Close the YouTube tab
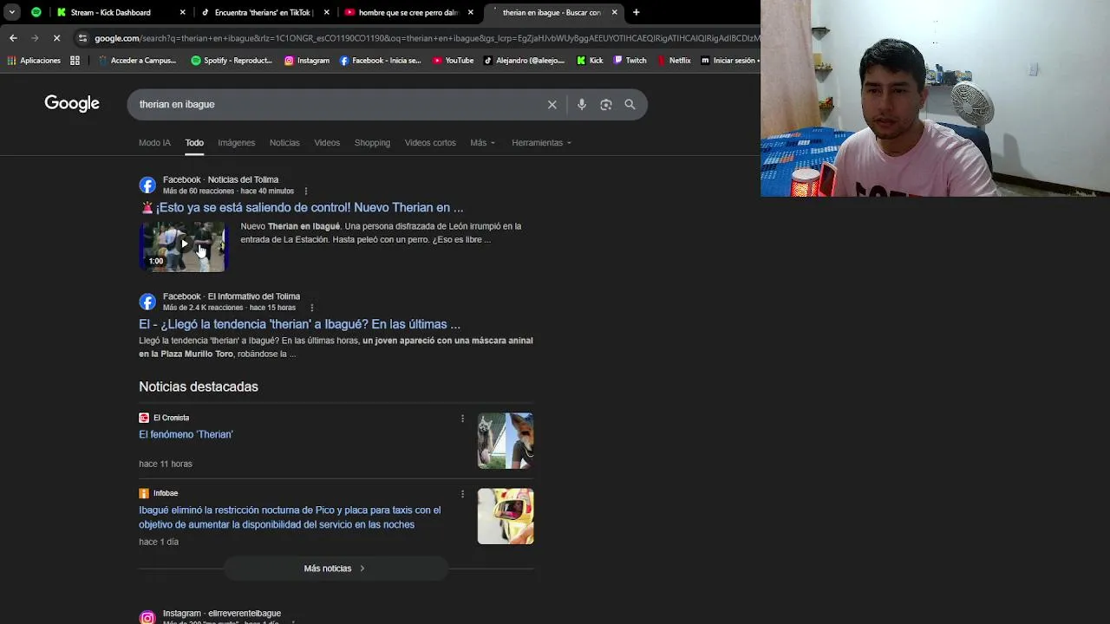The image size is (1110, 624). coord(470,12)
